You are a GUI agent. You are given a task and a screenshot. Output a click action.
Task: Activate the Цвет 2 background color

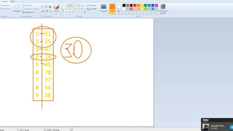tap(119, 9)
